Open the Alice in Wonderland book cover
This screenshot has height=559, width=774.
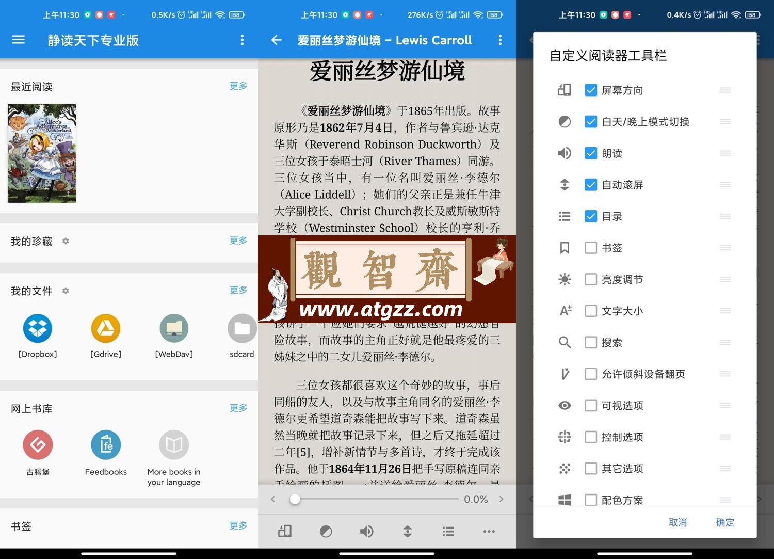(x=42, y=153)
